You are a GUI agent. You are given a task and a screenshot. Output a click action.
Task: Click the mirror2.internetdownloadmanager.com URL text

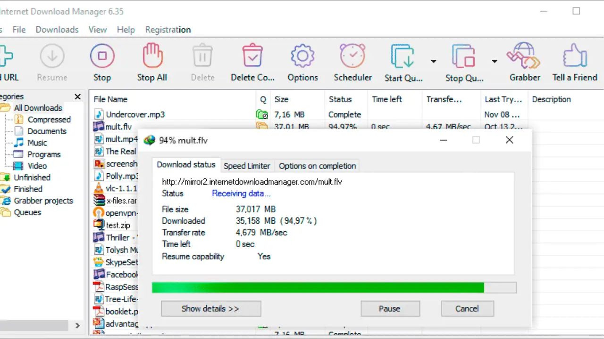click(252, 182)
